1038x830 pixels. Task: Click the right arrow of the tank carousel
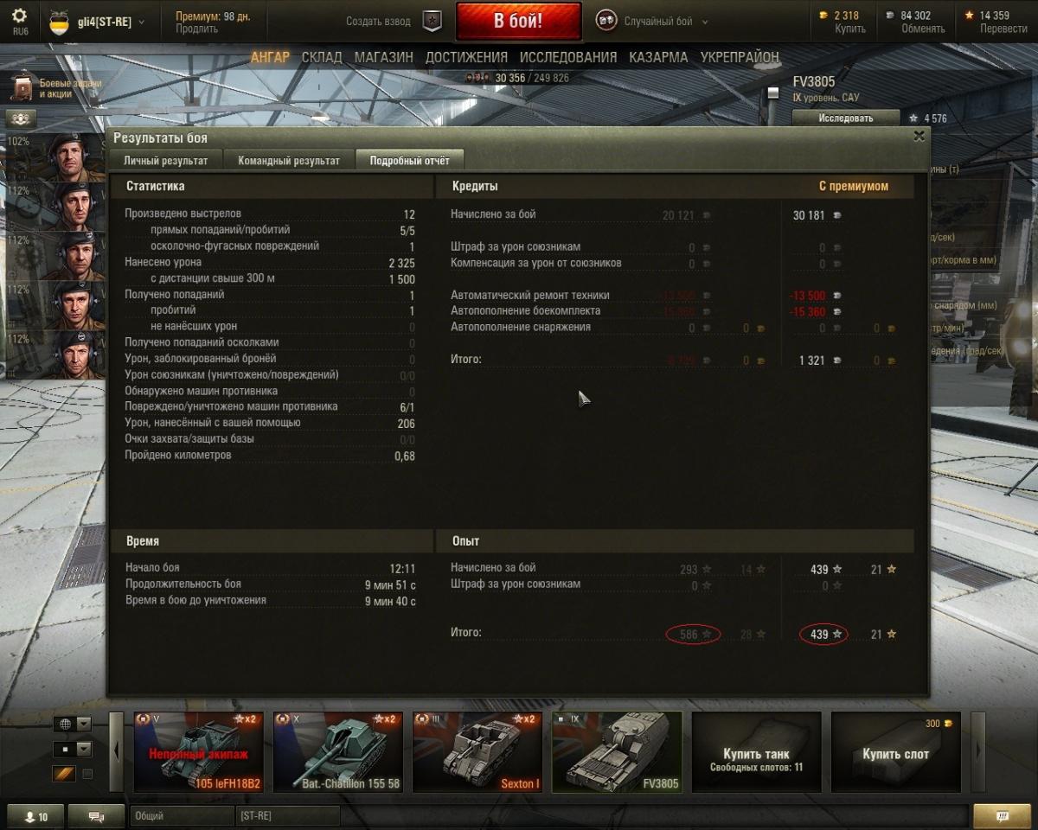pos(978,751)
